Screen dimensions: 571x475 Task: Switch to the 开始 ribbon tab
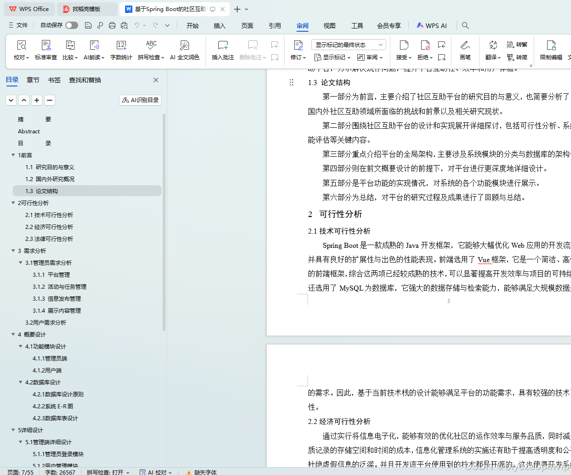pos(193,26)
